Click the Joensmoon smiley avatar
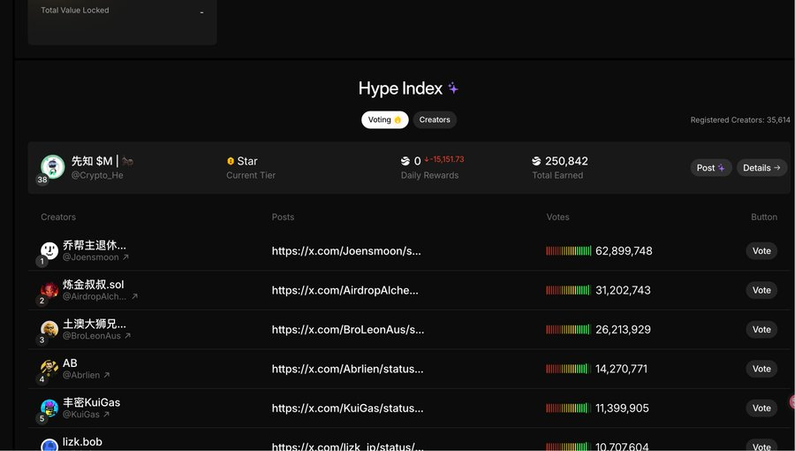The width and height of the screenshot is (795, 451). click(49, 250)
